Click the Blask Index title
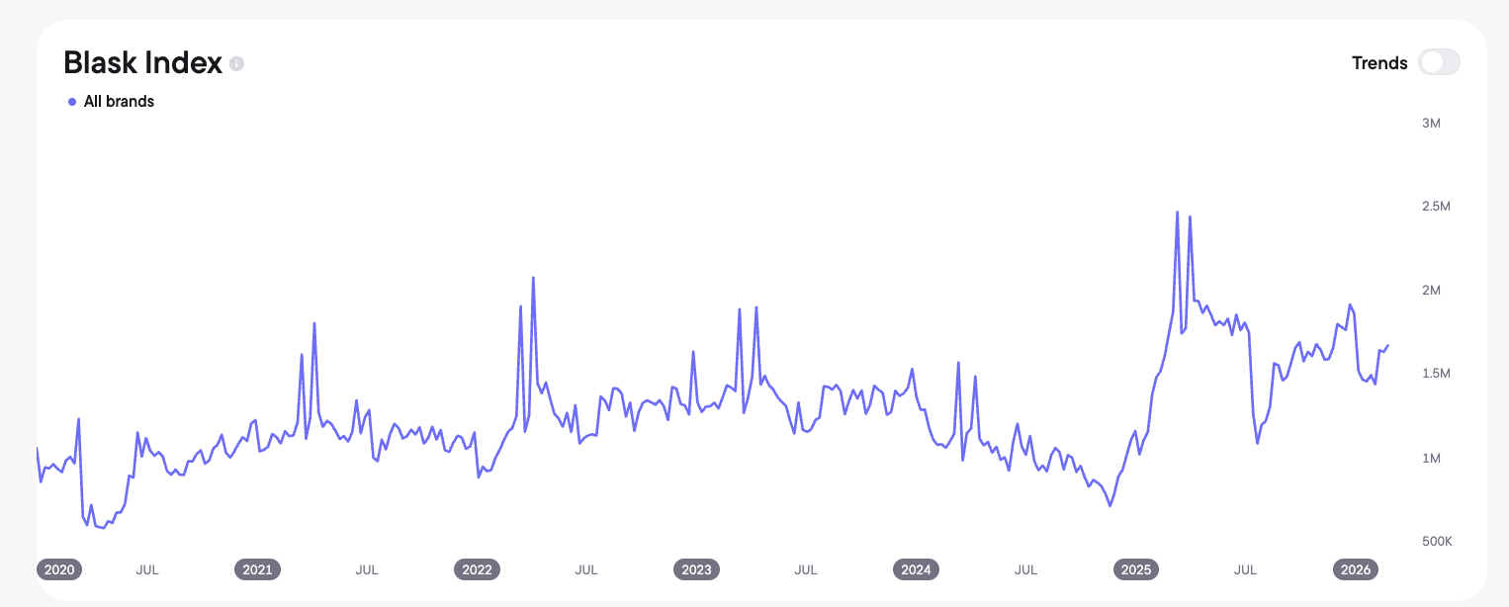Image resolution: width=1509 pixels, height=607 pixels. click(142, 62)
